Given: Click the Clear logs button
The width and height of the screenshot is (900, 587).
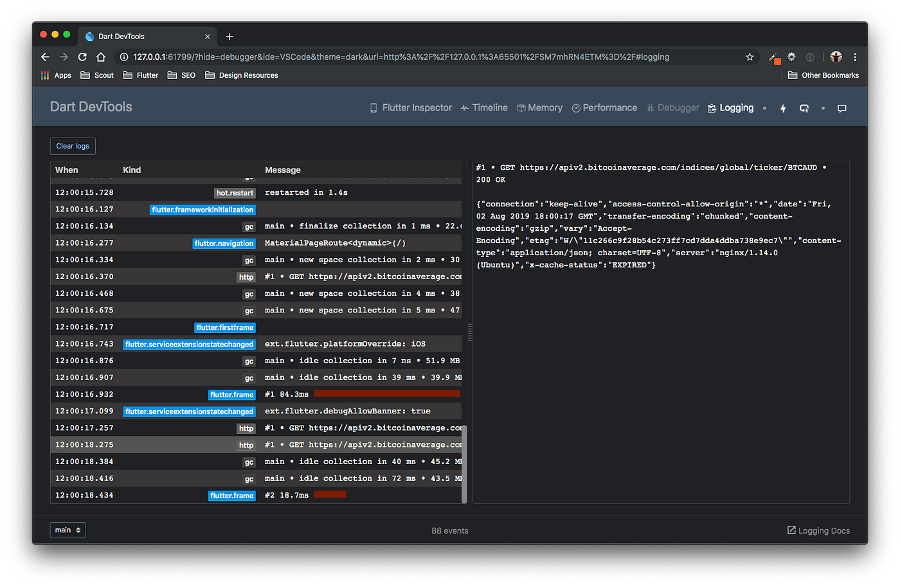Looking at the screenshot, I should [x=73, y=146].
